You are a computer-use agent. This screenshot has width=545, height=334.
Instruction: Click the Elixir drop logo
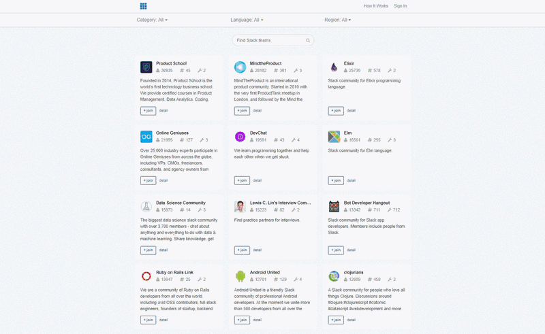coord(334,67)
